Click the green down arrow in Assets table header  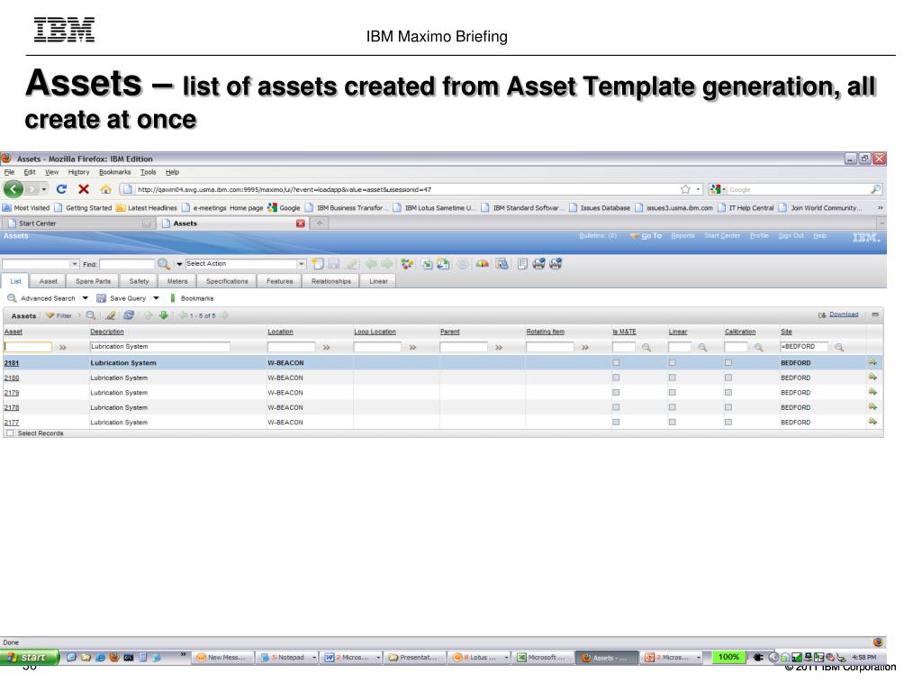tap(164, 315)
